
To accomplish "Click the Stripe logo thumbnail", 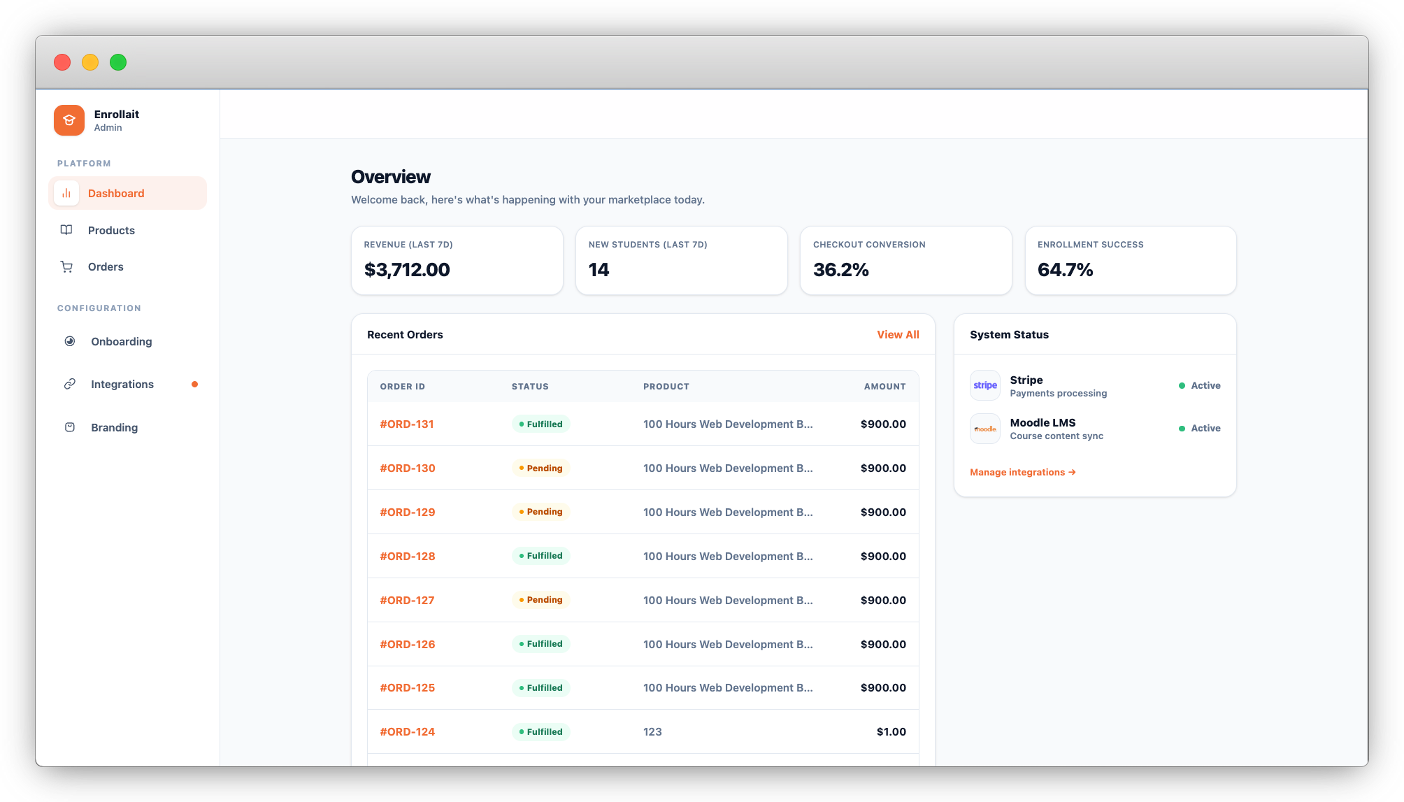I will tap(985, 385).
